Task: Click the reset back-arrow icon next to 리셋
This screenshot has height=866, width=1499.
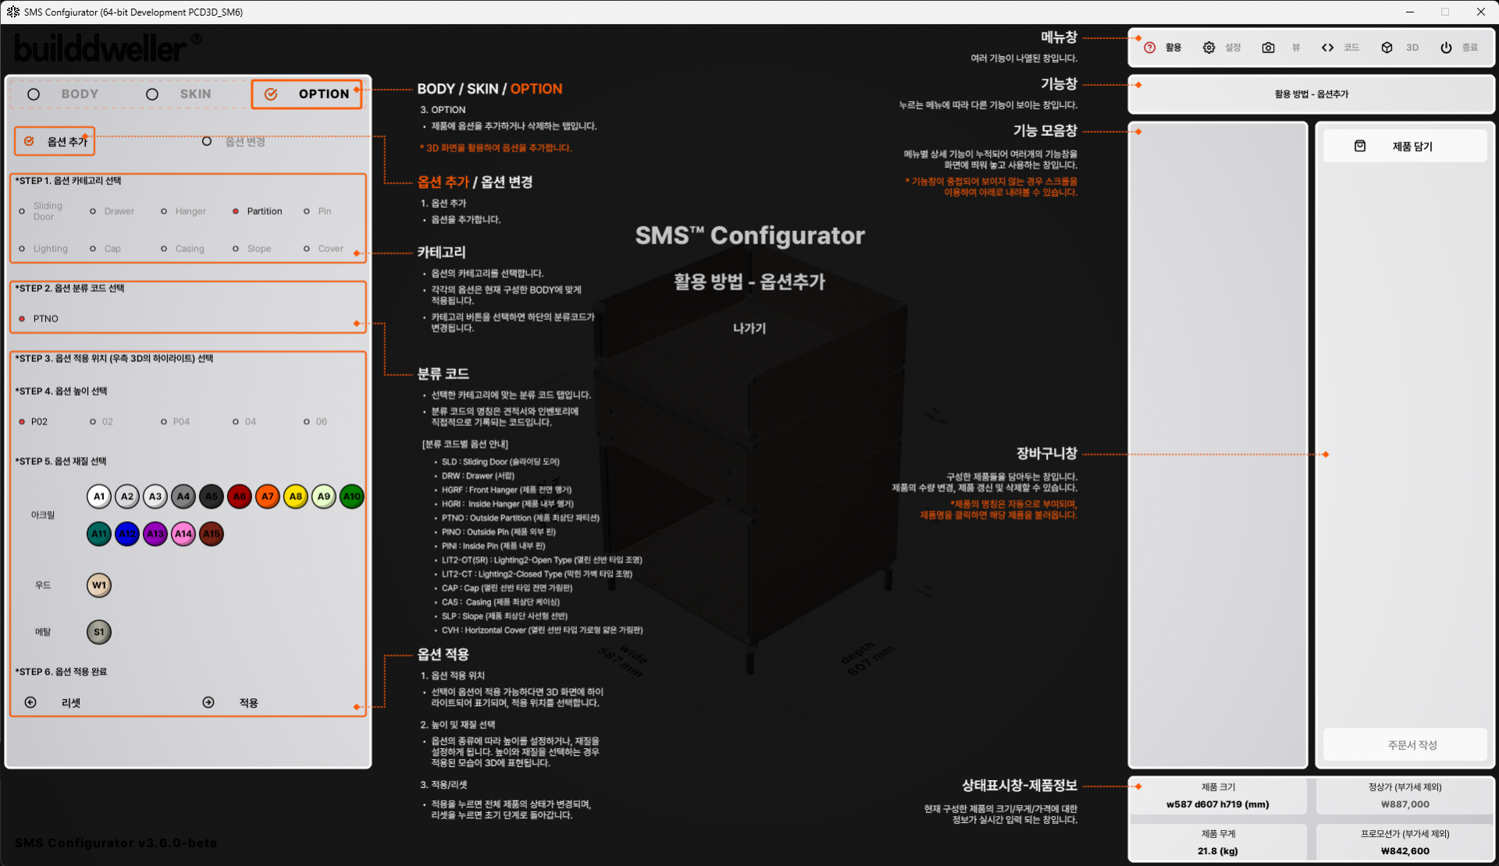Action: pyautogui.click(x=30, y=702)
